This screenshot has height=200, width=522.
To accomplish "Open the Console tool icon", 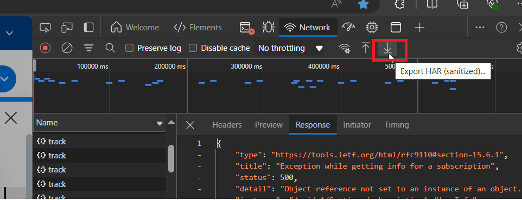I will click(247, 28).
